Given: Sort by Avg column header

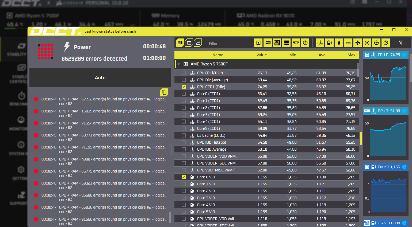Looking at the screenshot, I should pyautogui.click(x=322, y=55).
